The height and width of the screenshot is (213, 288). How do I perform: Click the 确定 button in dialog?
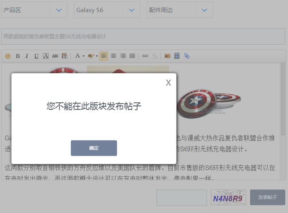click(94, 148)
